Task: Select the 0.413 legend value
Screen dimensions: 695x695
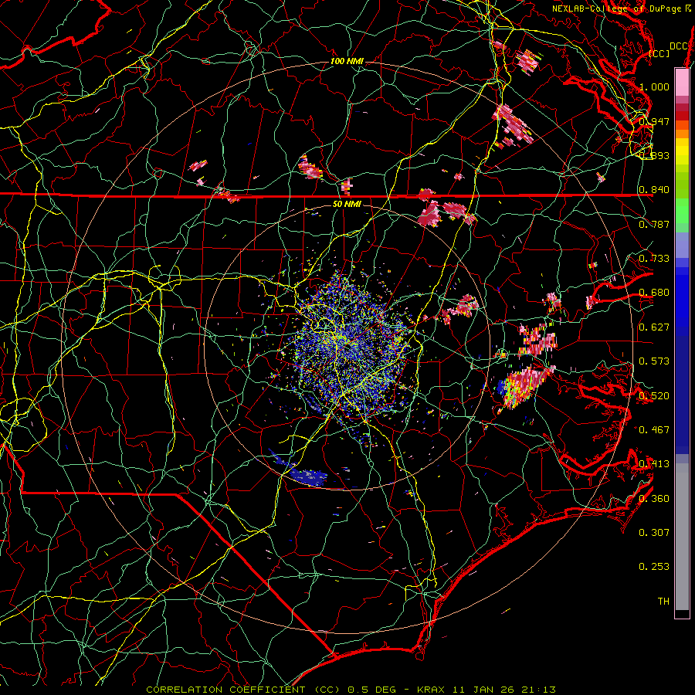Action: (654, 464)
